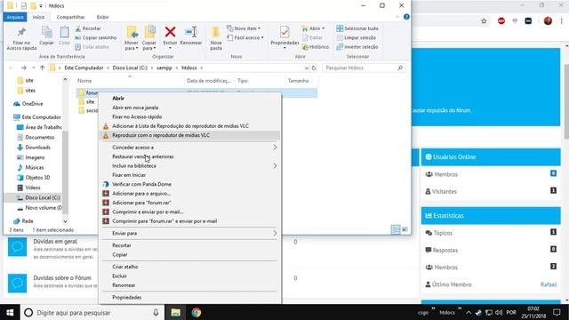Click Colar atalho in the ribbon

pos(92,47)
